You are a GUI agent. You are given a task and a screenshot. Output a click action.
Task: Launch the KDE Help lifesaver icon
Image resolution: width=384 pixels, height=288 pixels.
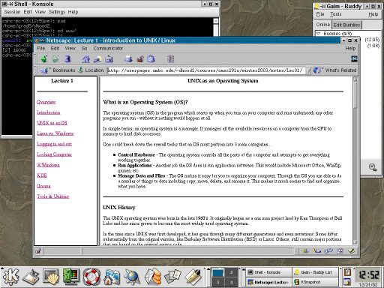(91, 277)
